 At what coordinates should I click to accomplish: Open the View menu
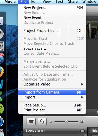(47, 2)
